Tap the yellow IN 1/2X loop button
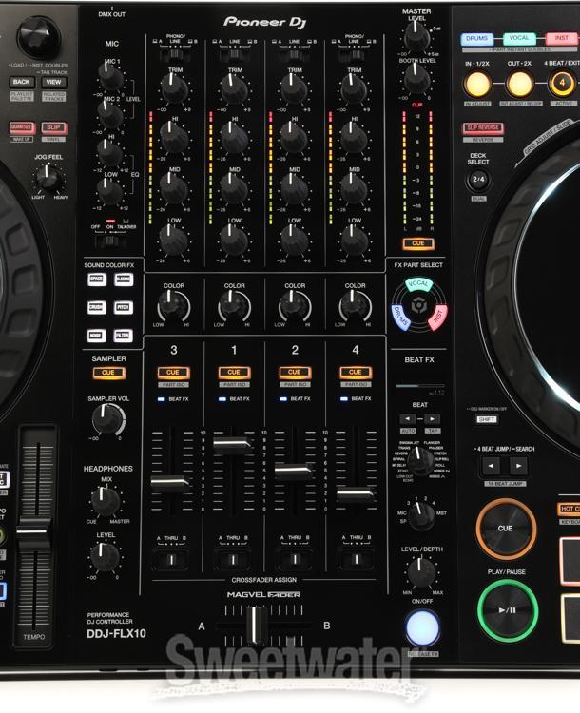The width and height of the screenshot is (580, 713). tap(477, 84)
